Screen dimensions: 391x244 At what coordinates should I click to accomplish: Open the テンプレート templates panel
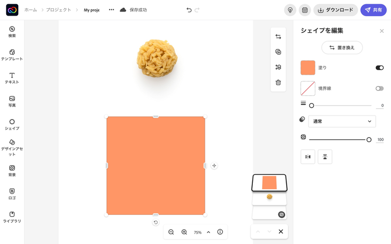tap(12, 55)
